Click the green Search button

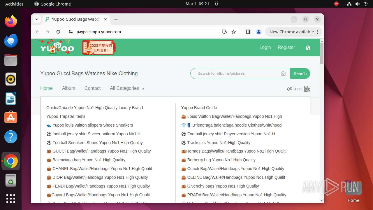[x=300, y=73]
